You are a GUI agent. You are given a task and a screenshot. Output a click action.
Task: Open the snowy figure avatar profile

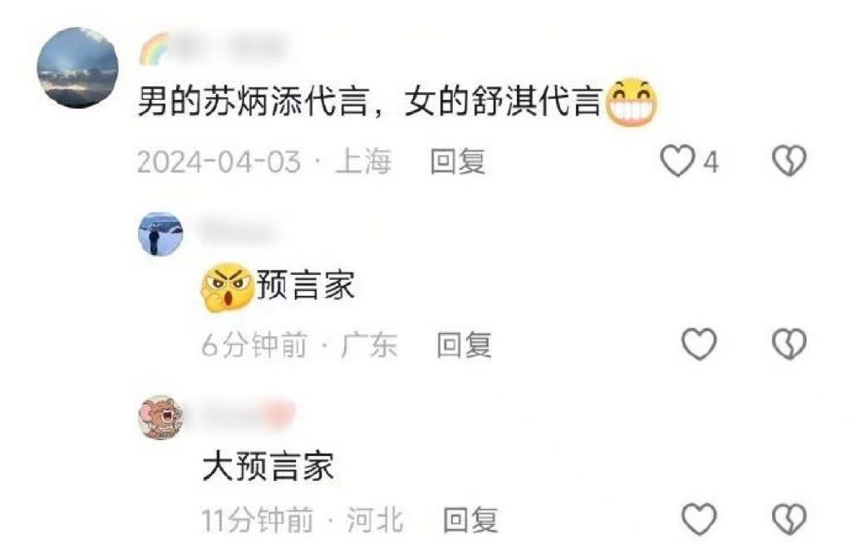coord(160,234)
